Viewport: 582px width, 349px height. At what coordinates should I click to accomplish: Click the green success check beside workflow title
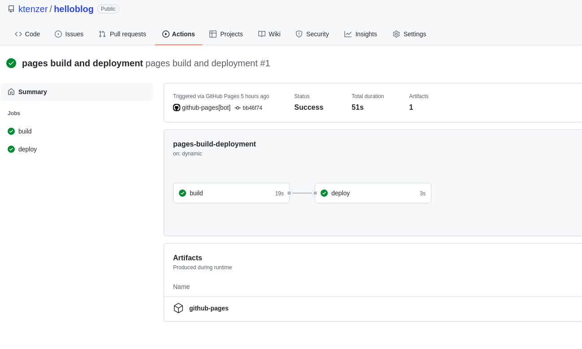[x=11, y=63]
